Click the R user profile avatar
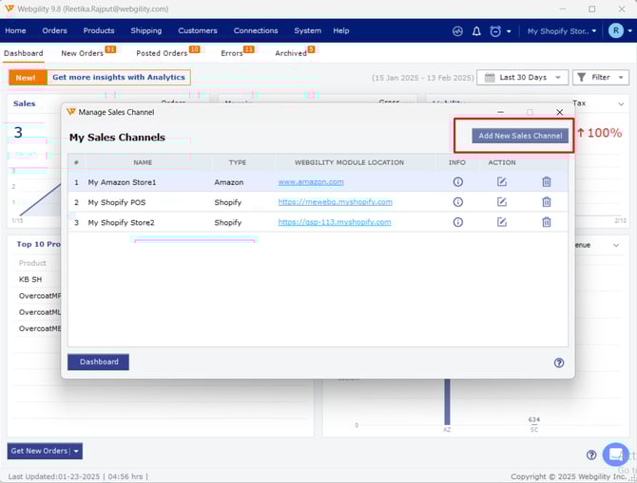 pyautogui.click(x=615, y=31)
